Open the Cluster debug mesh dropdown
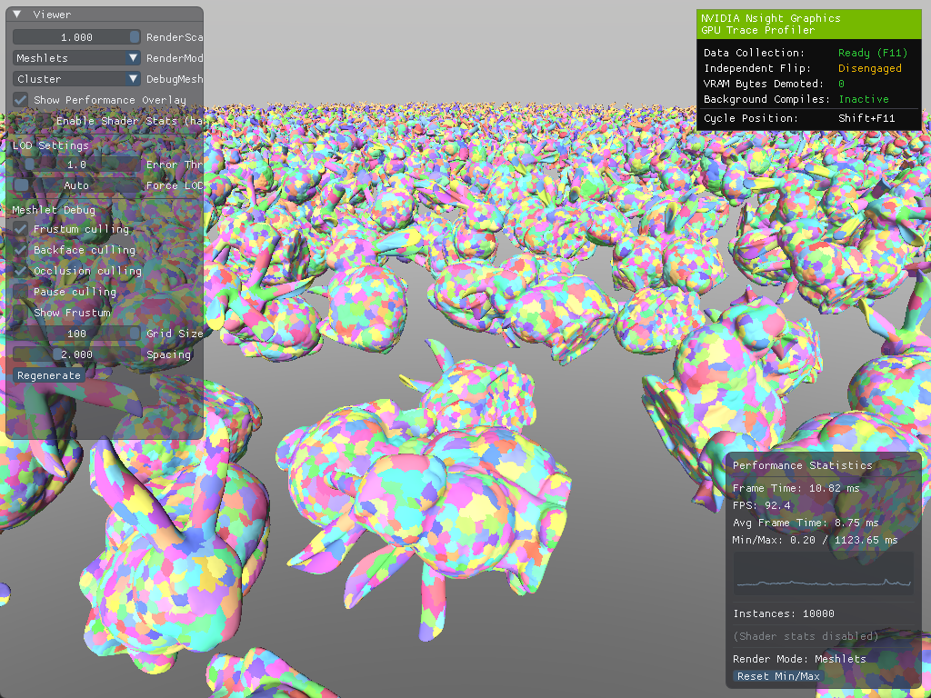Screen dimensions: 931x698 tap(77, 79)
